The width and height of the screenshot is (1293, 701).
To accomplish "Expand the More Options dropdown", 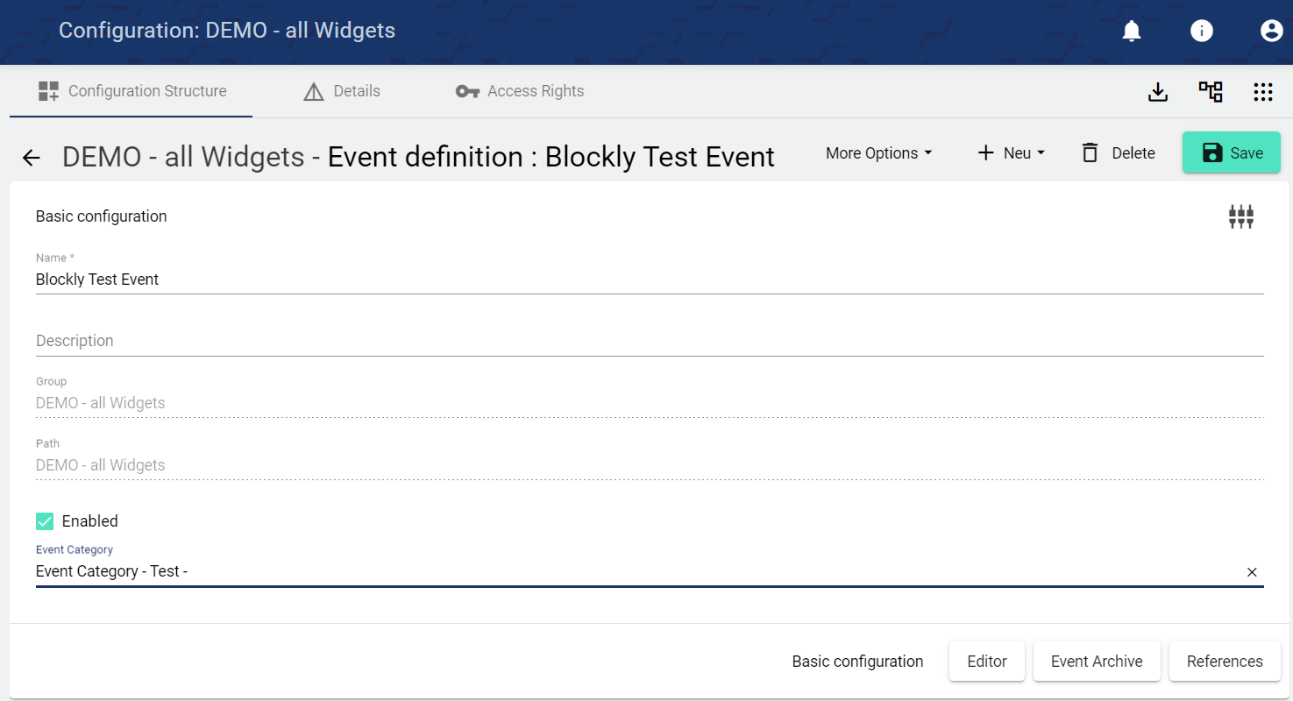I will click(878, 153).
